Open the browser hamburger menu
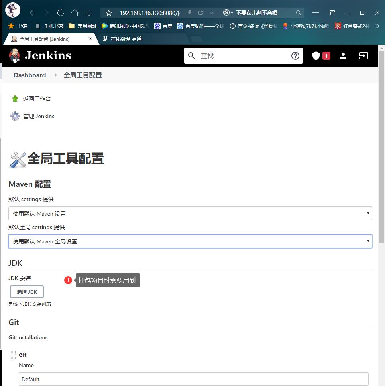This screenshot has width=385, height=386. point(316,12)
